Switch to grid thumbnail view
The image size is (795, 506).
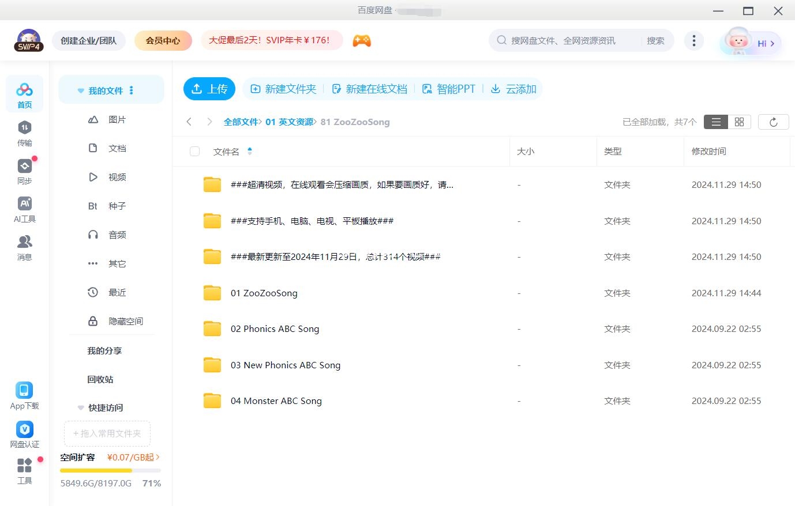tap(739, 122)
